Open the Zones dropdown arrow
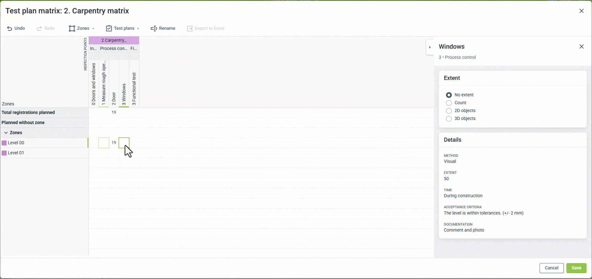Image resolution: width=592 pixels, height=279 pixels. pos(93,29)
